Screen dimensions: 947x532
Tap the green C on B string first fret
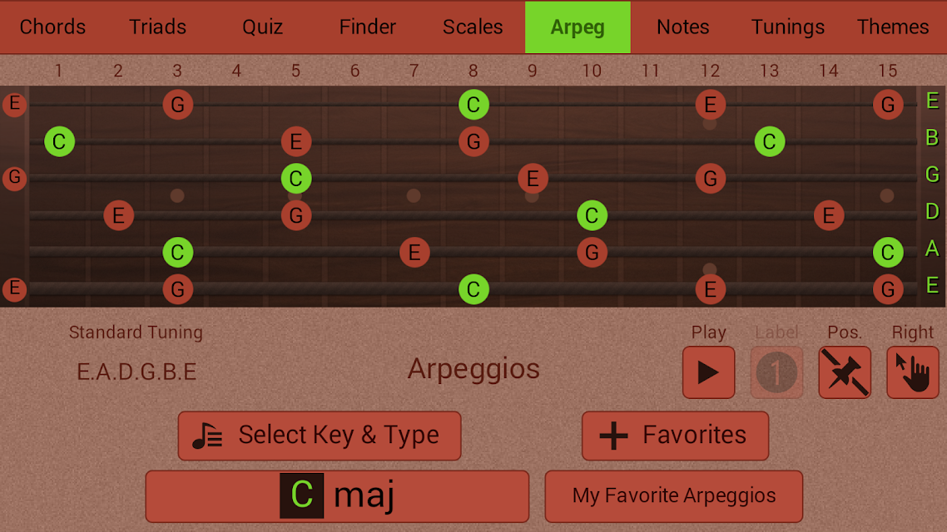pyautogui.click(x=59, y=142)
